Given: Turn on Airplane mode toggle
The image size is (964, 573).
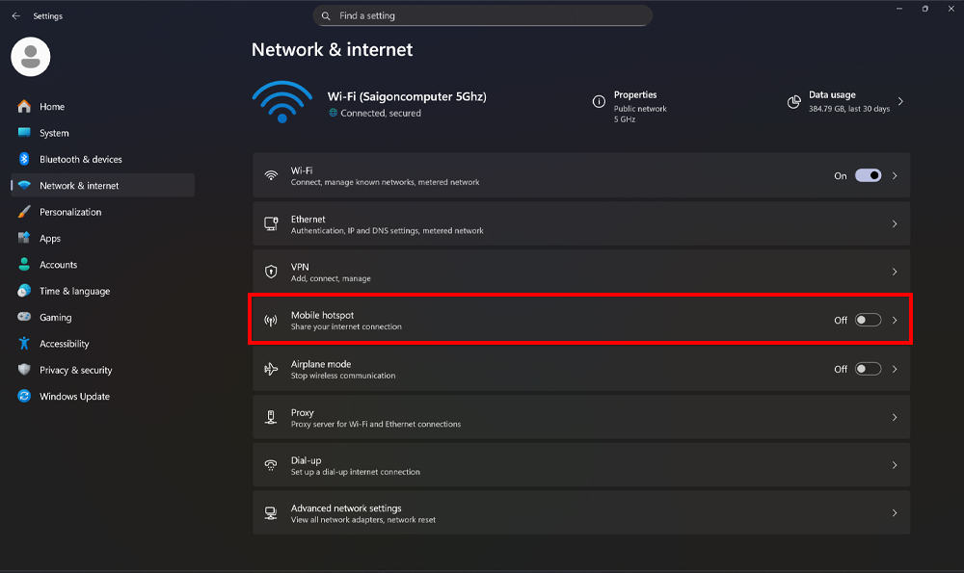Looking at the screenshot, I should (x=867, y=368).
